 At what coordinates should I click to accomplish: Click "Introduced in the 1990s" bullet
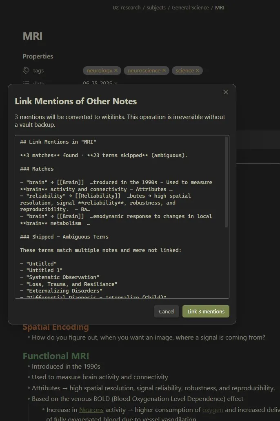pyautogui.click(x=66, y=367)
